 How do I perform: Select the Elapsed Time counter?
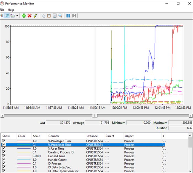coord(83,156)
